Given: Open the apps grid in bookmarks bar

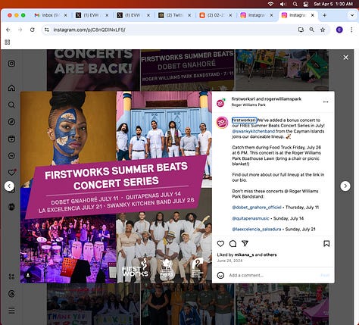Looking at the screenshot, I should tap(8, 42).
